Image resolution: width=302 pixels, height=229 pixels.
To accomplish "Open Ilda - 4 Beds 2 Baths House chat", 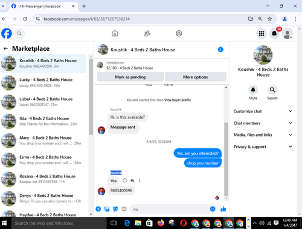I will pyautogui.click(x=43, y=121).
